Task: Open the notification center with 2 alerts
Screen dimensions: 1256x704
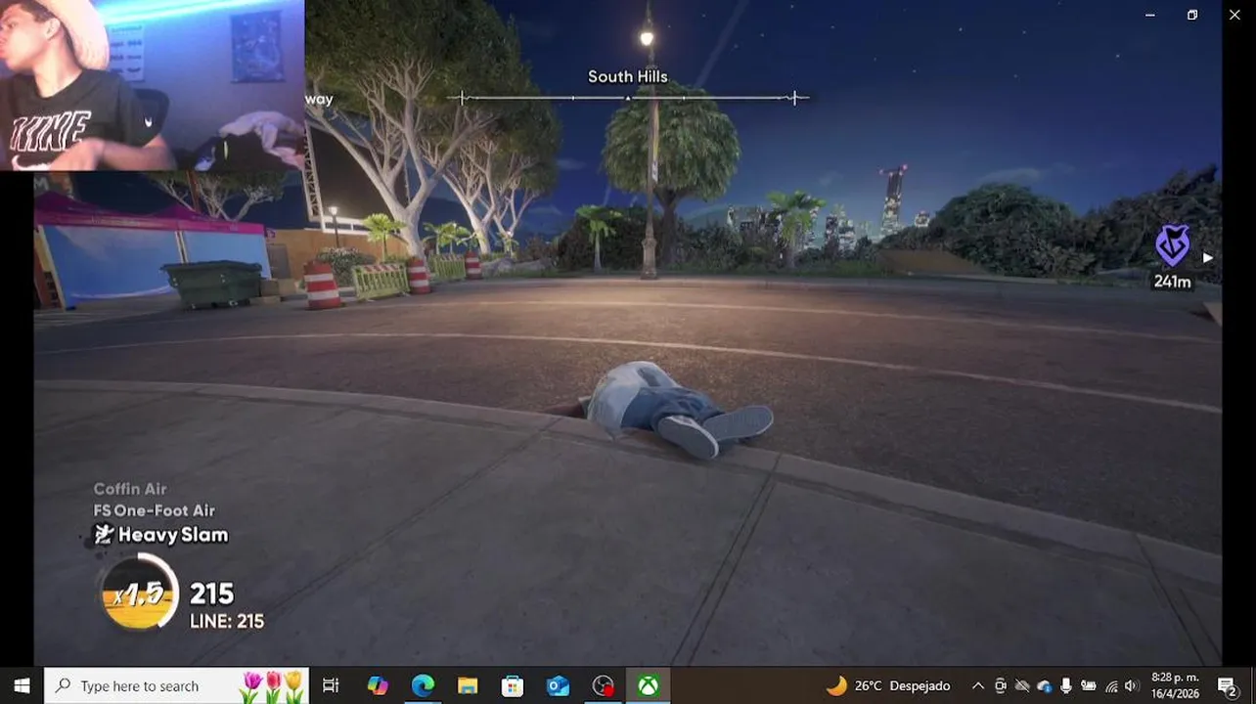Action: tap(1228, 685)
